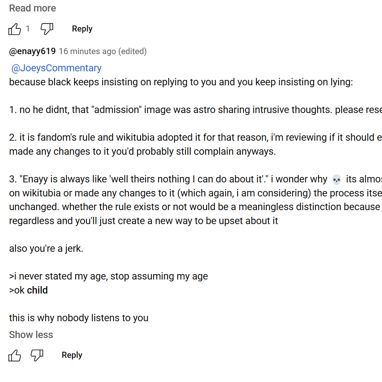Click the line beginning 'because black keeps insisting'
382x382 pixels.
pyautogui.click(x=181, y=82)
